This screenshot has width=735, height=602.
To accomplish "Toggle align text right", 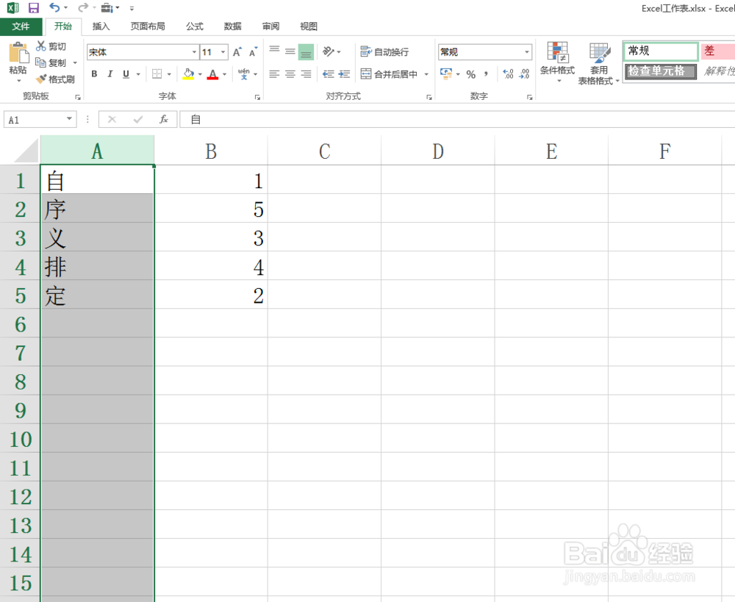I will [x=306, y=74].
